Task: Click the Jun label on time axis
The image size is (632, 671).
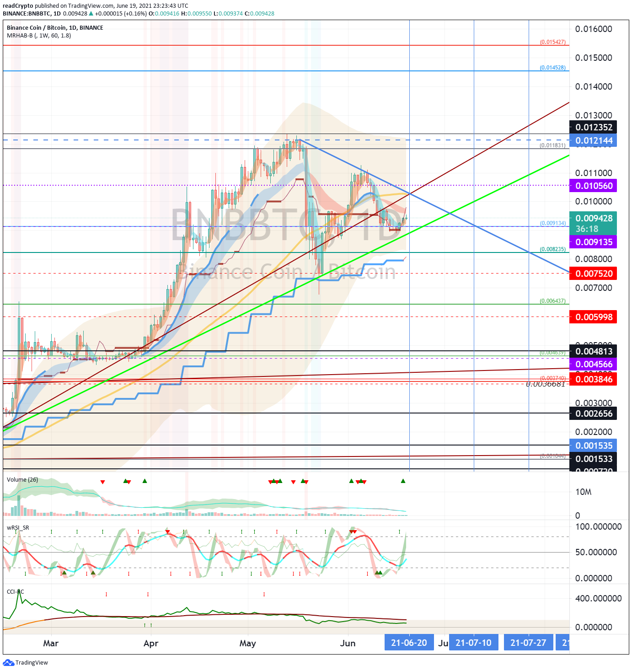Action: pos(348,643)
